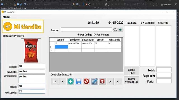Click the Excel export icon
Viewport: 179px width, 100px height.
(121, 30)
